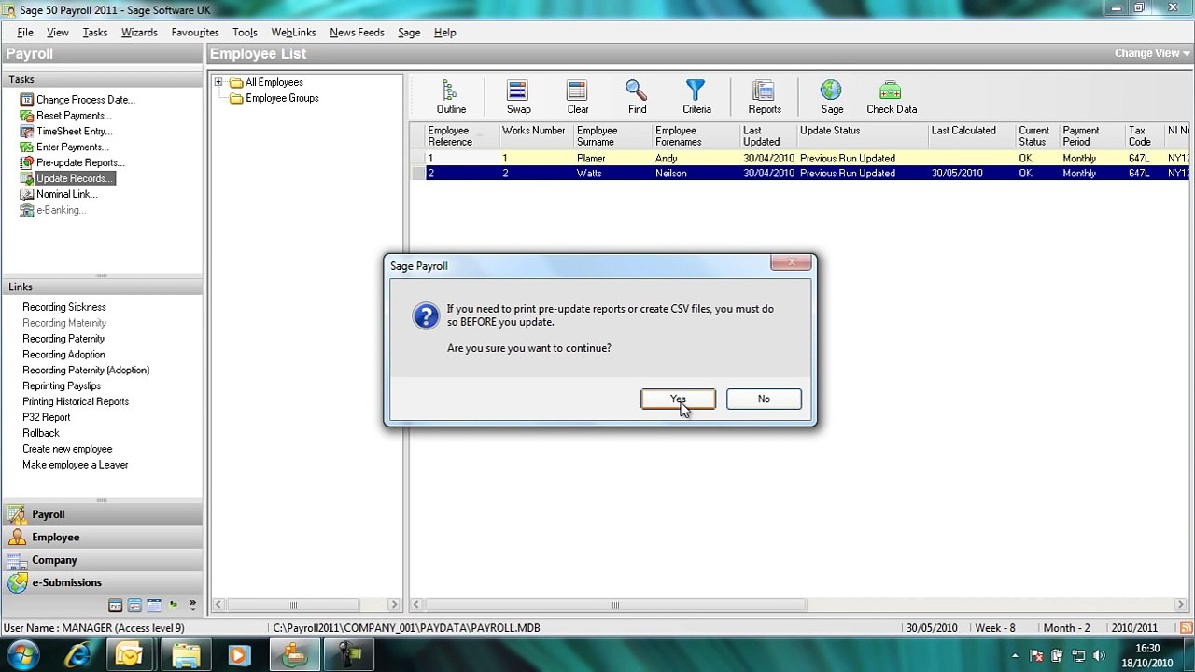The width and height of the screenshot is (1195, 672).
Task: Open the Reports toolbar icon
Action: (764, 97)
